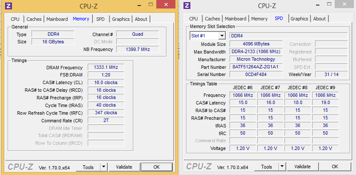Click JEDEC #9 Voltage 1.20 V cell

325,148
